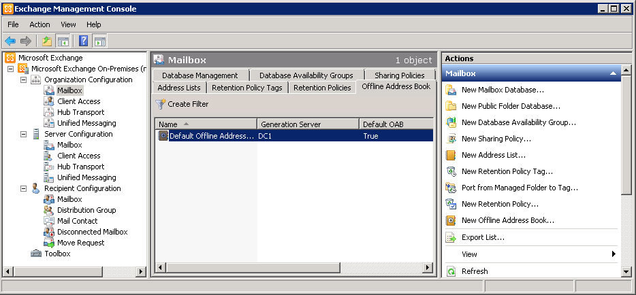Select Move Request in the tree
Screen dimensions: 636x295
pyautogui.click(x=81, y=243)
